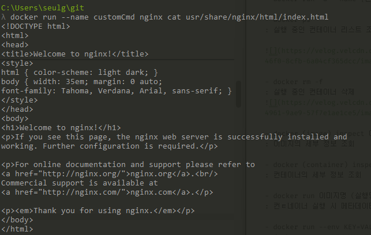The height and width of the screenshot is (235, 371).
Task: Click the lambda prompt symbol
Action: click(x=3, y=17)
